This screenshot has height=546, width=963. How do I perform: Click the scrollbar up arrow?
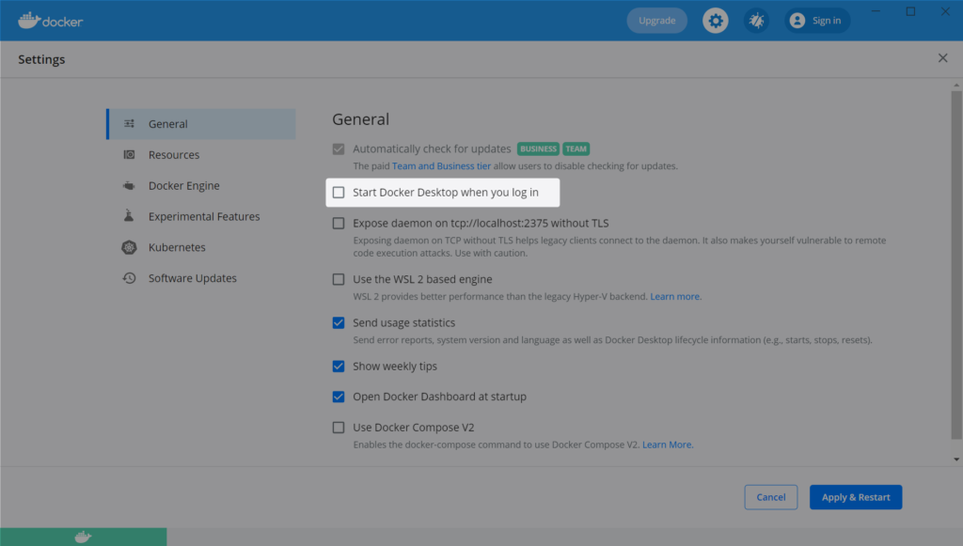956,85
